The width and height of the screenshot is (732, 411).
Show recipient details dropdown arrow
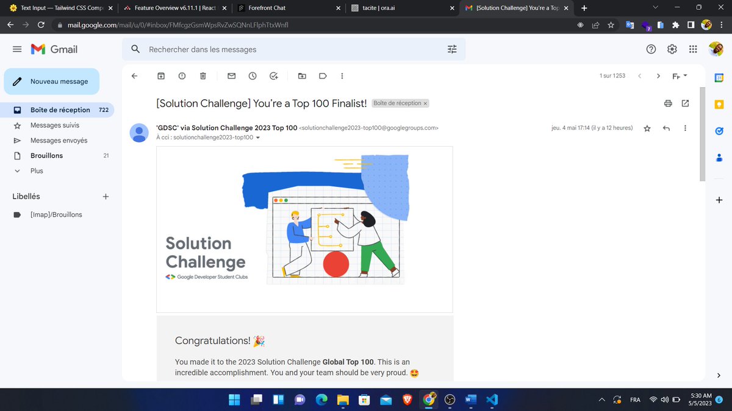258,138
